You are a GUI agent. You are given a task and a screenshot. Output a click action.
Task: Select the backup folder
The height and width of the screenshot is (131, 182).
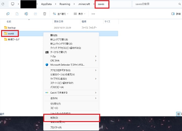tap(10, 28)
